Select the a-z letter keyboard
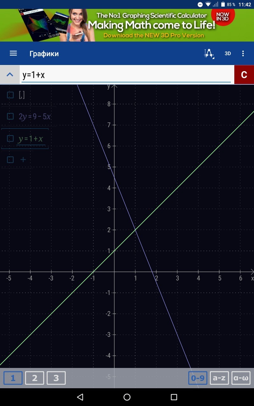Screen dimensions: 254x406 219,378
